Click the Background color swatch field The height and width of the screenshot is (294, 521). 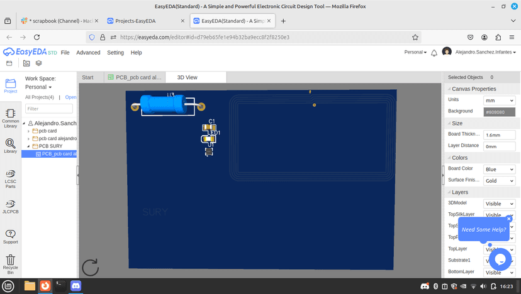click(x=499, y=112)
